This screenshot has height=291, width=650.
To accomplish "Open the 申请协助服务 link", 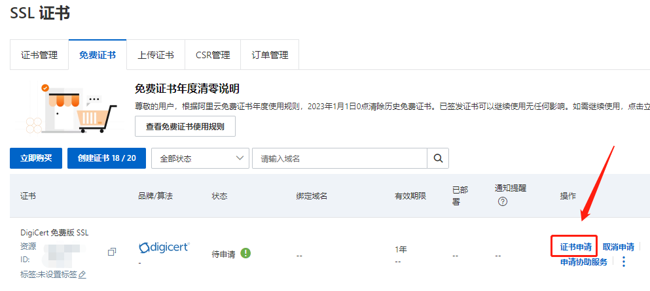I will pos(583,262).
